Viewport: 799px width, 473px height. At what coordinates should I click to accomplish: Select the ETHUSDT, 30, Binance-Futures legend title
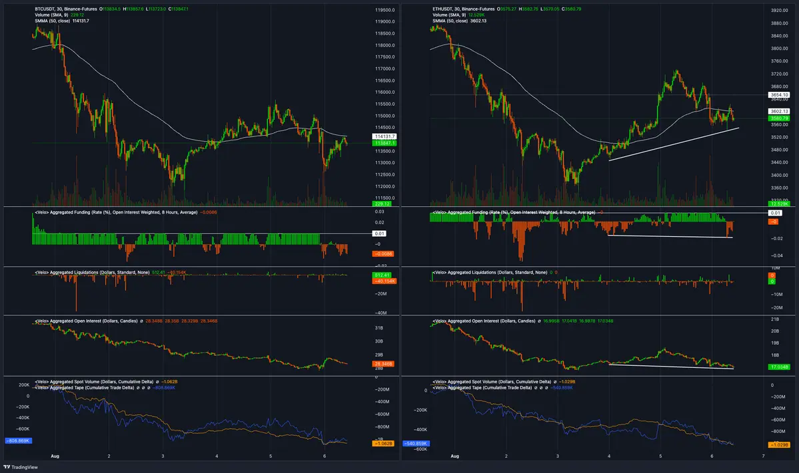coord(463,9)
